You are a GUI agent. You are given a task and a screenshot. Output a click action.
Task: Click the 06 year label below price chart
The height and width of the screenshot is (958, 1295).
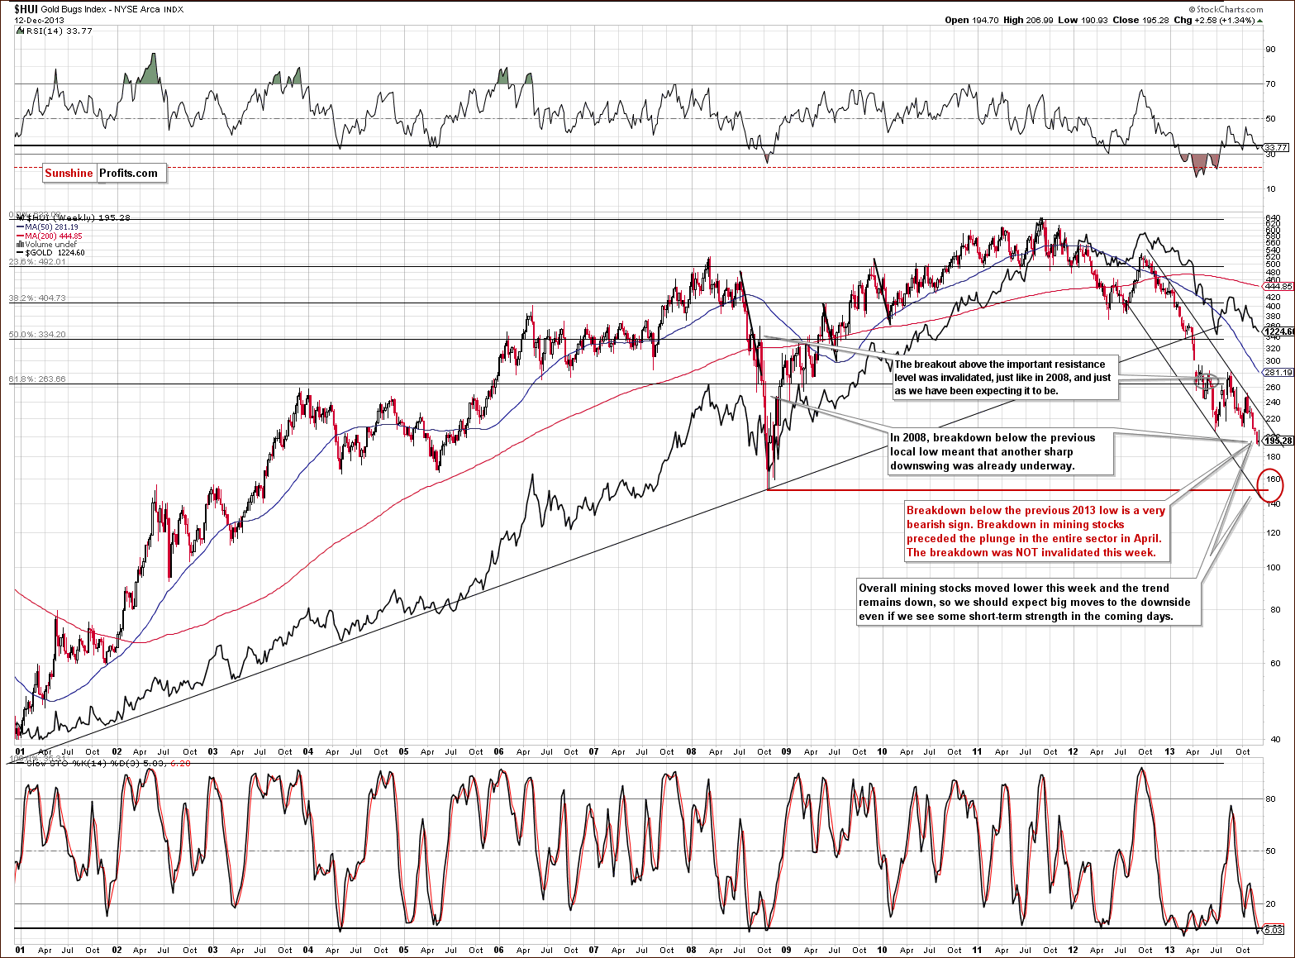(x=498, y=752)
